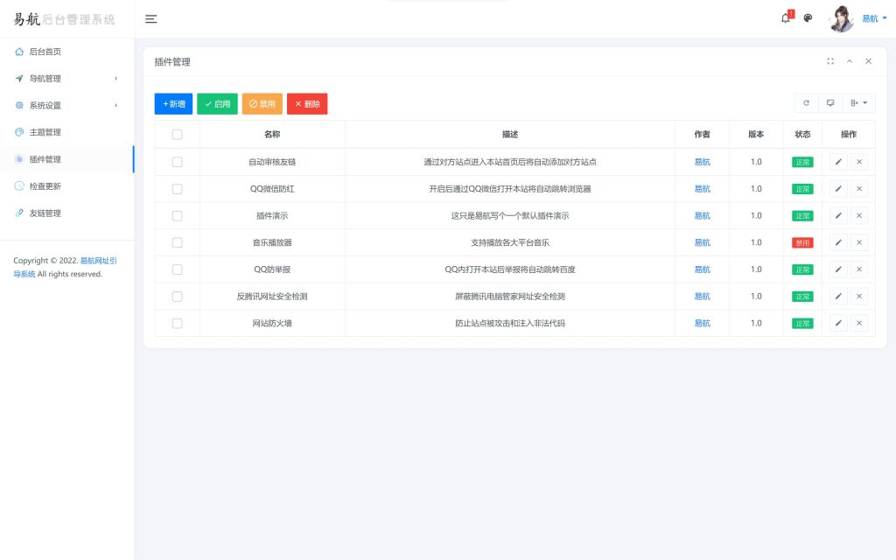The image size is (896, 560).
Task: Check the checkbox for QQ微信防红 plugin
Action: 178,188
